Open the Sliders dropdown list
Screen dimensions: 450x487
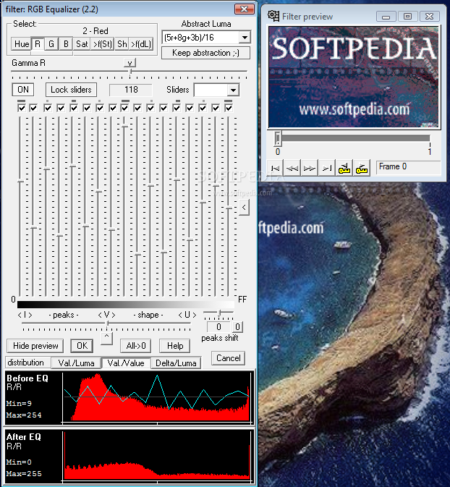coord(233,90)
